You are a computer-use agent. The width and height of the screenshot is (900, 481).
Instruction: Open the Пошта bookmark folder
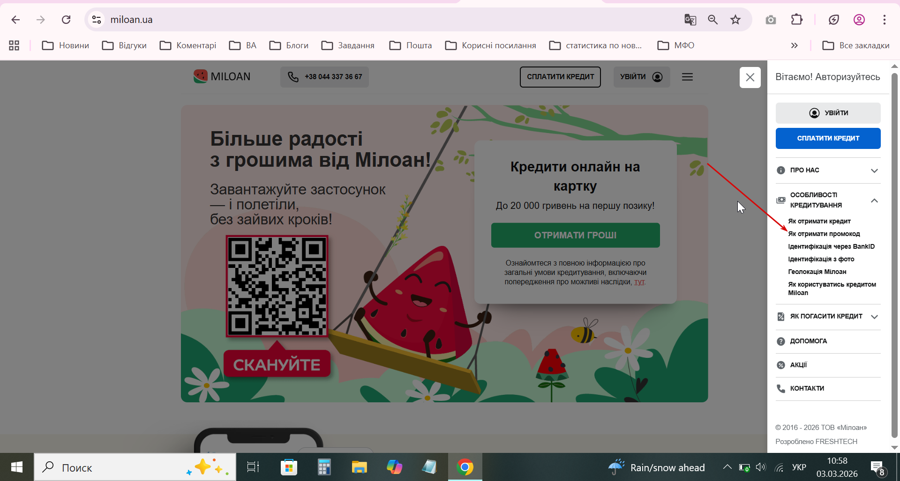[x=411, y=45]
